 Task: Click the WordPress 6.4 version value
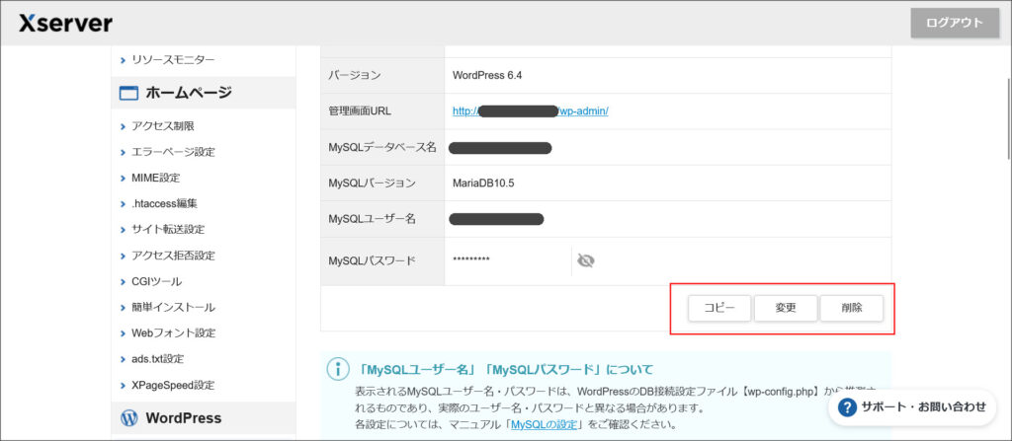(487, 75)
